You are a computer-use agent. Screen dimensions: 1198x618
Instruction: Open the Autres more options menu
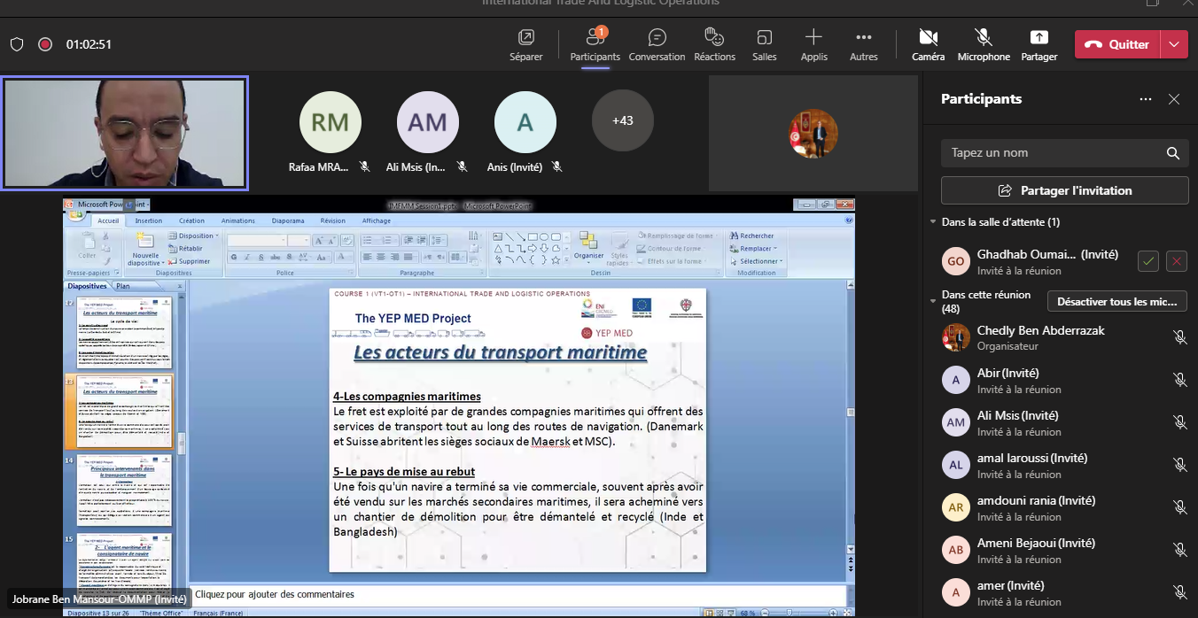click(x=863, y=44)
